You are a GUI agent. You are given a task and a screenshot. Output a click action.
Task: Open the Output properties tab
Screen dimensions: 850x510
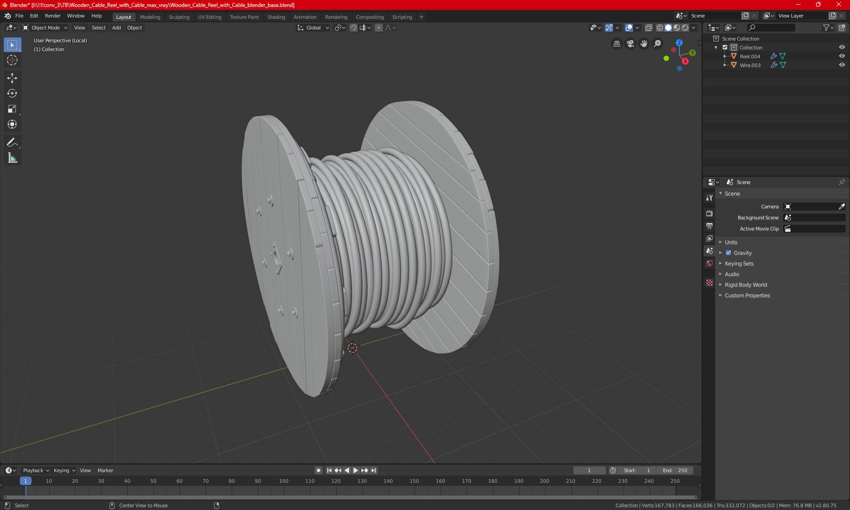[x=709, y=226]
